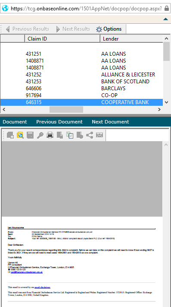Screen dimensions: 171x307
Task: Click the horizontal scrollbar thumb
Action: pos(66,109)
